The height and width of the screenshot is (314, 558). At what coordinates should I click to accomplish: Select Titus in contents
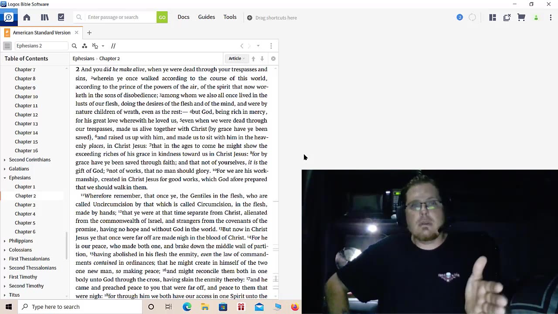[14, 295]
